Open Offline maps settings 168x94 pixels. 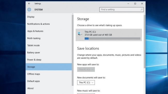(49, 74)
